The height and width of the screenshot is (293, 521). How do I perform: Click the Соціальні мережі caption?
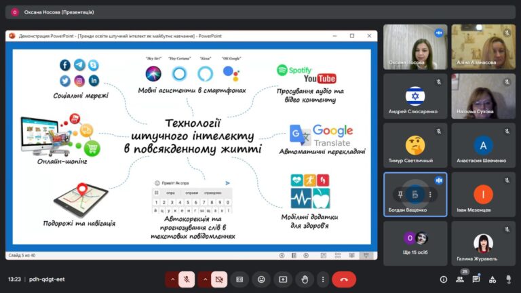point(81,96)
